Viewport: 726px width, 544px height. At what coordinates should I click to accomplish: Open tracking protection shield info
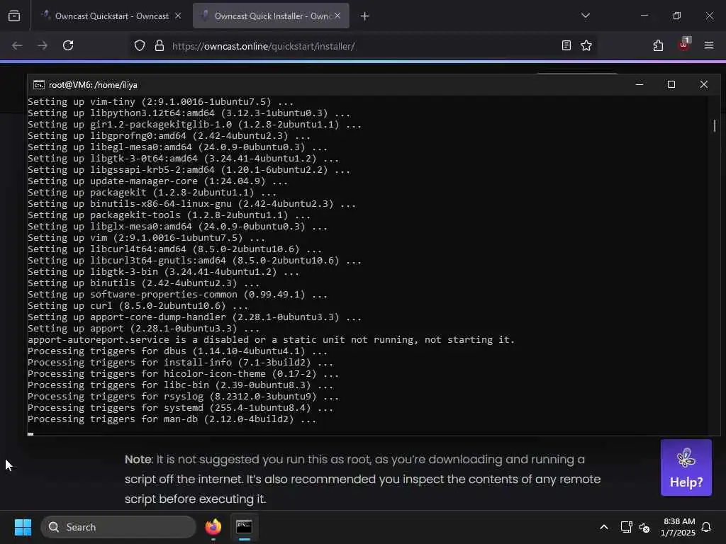point(140,46)
